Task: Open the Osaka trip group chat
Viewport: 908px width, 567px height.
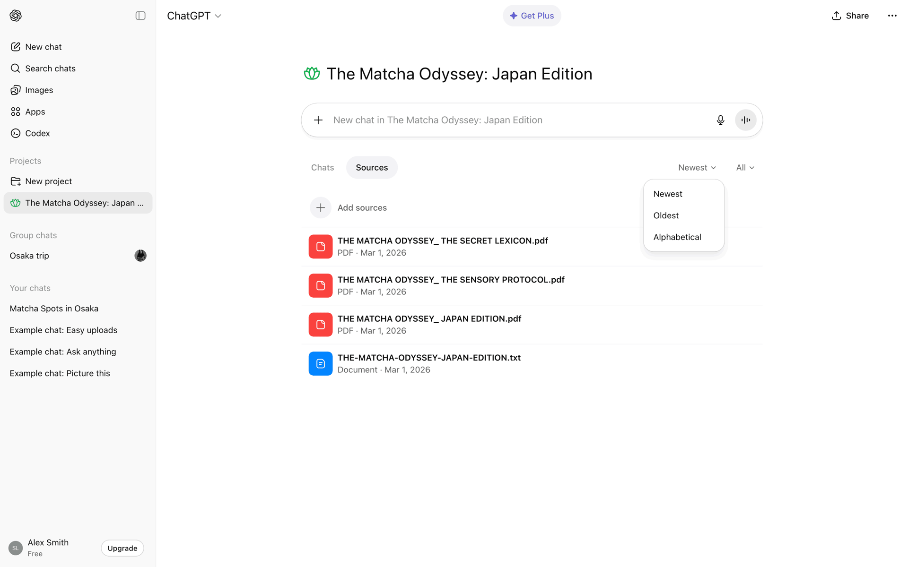Action: (78, 256)
